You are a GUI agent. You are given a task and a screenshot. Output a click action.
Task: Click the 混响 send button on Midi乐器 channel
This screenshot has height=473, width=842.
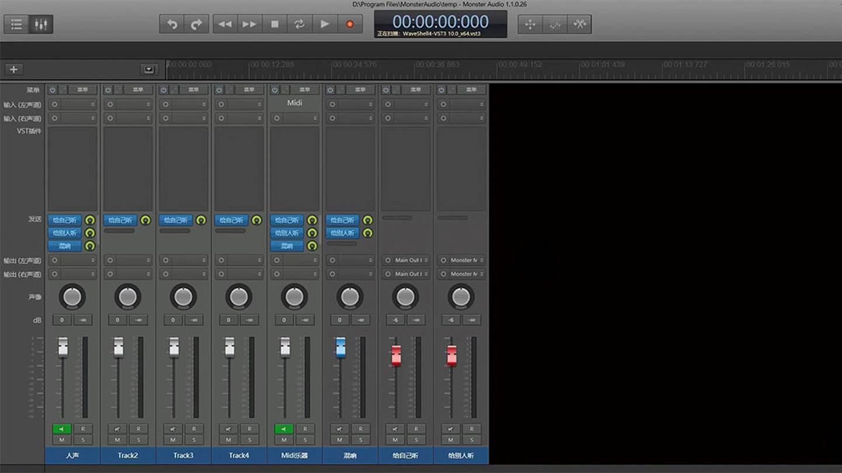coord(287,246)
